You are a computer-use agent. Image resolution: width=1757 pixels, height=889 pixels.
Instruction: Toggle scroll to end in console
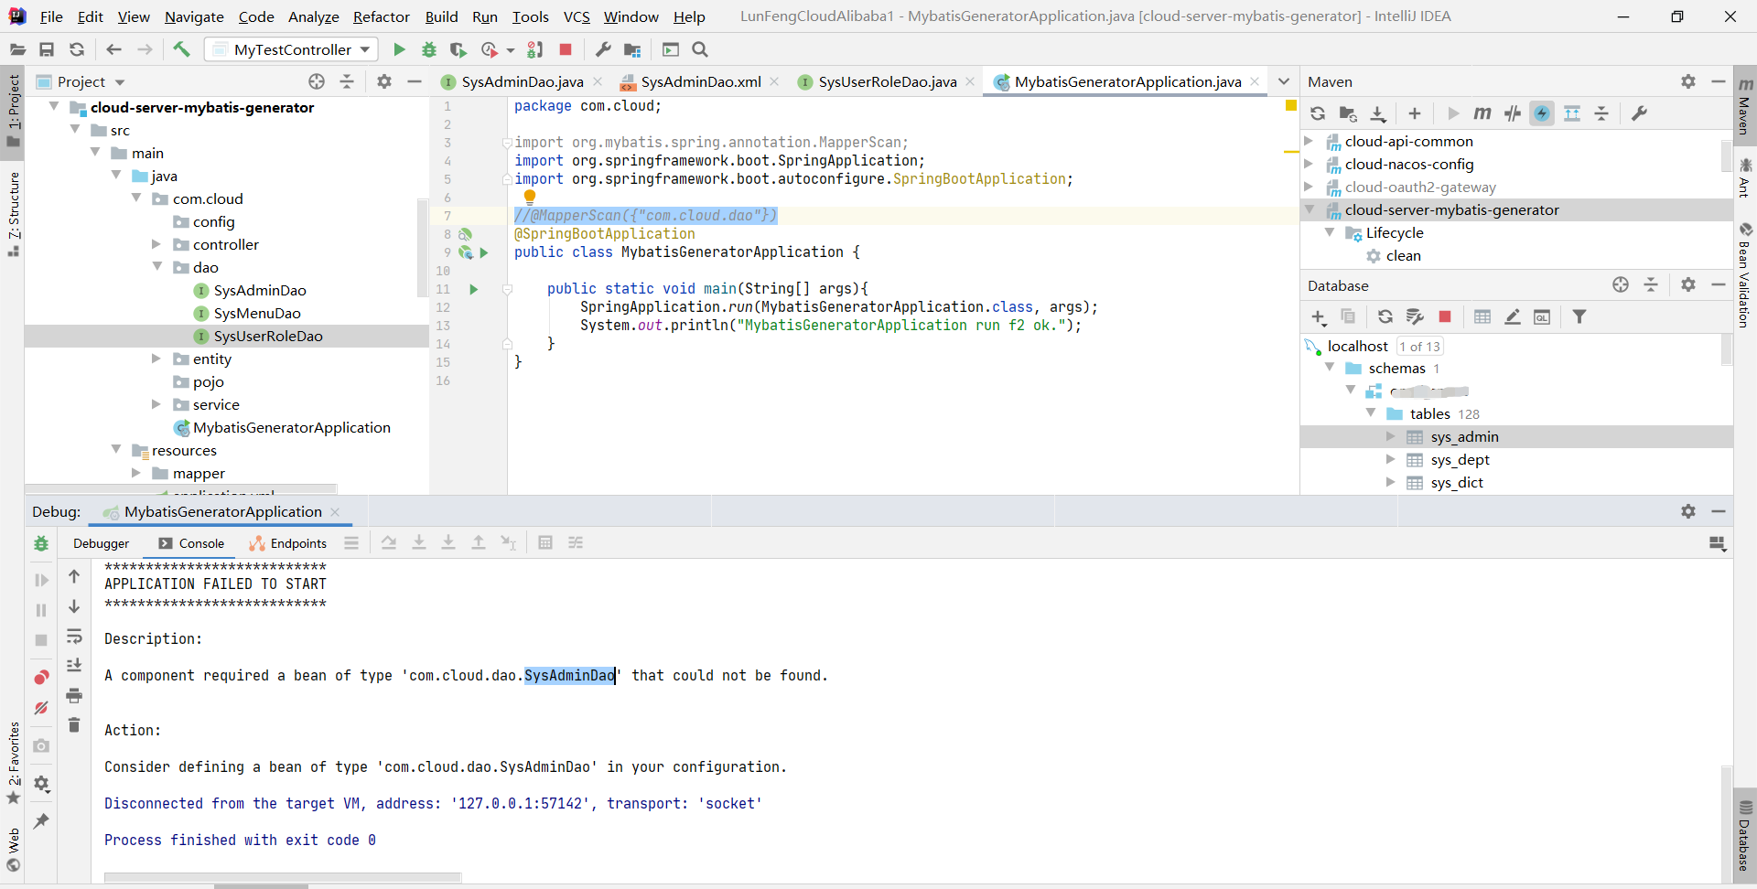[x=74, y=666]
